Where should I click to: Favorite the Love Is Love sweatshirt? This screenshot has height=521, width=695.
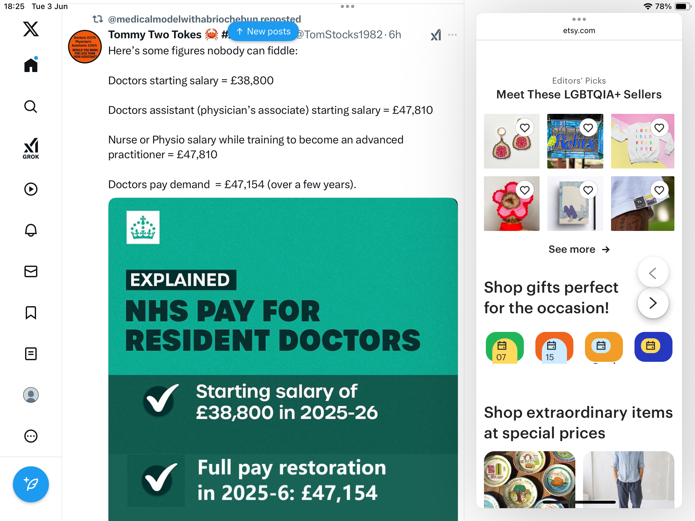coord(659,128)
